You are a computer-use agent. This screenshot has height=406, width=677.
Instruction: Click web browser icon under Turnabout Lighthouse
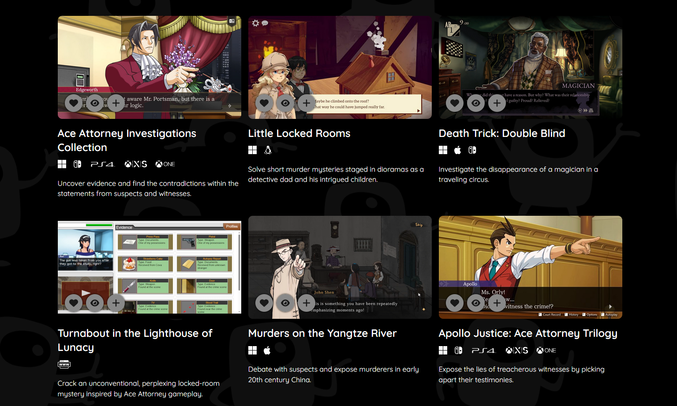[x=64, y=364]
